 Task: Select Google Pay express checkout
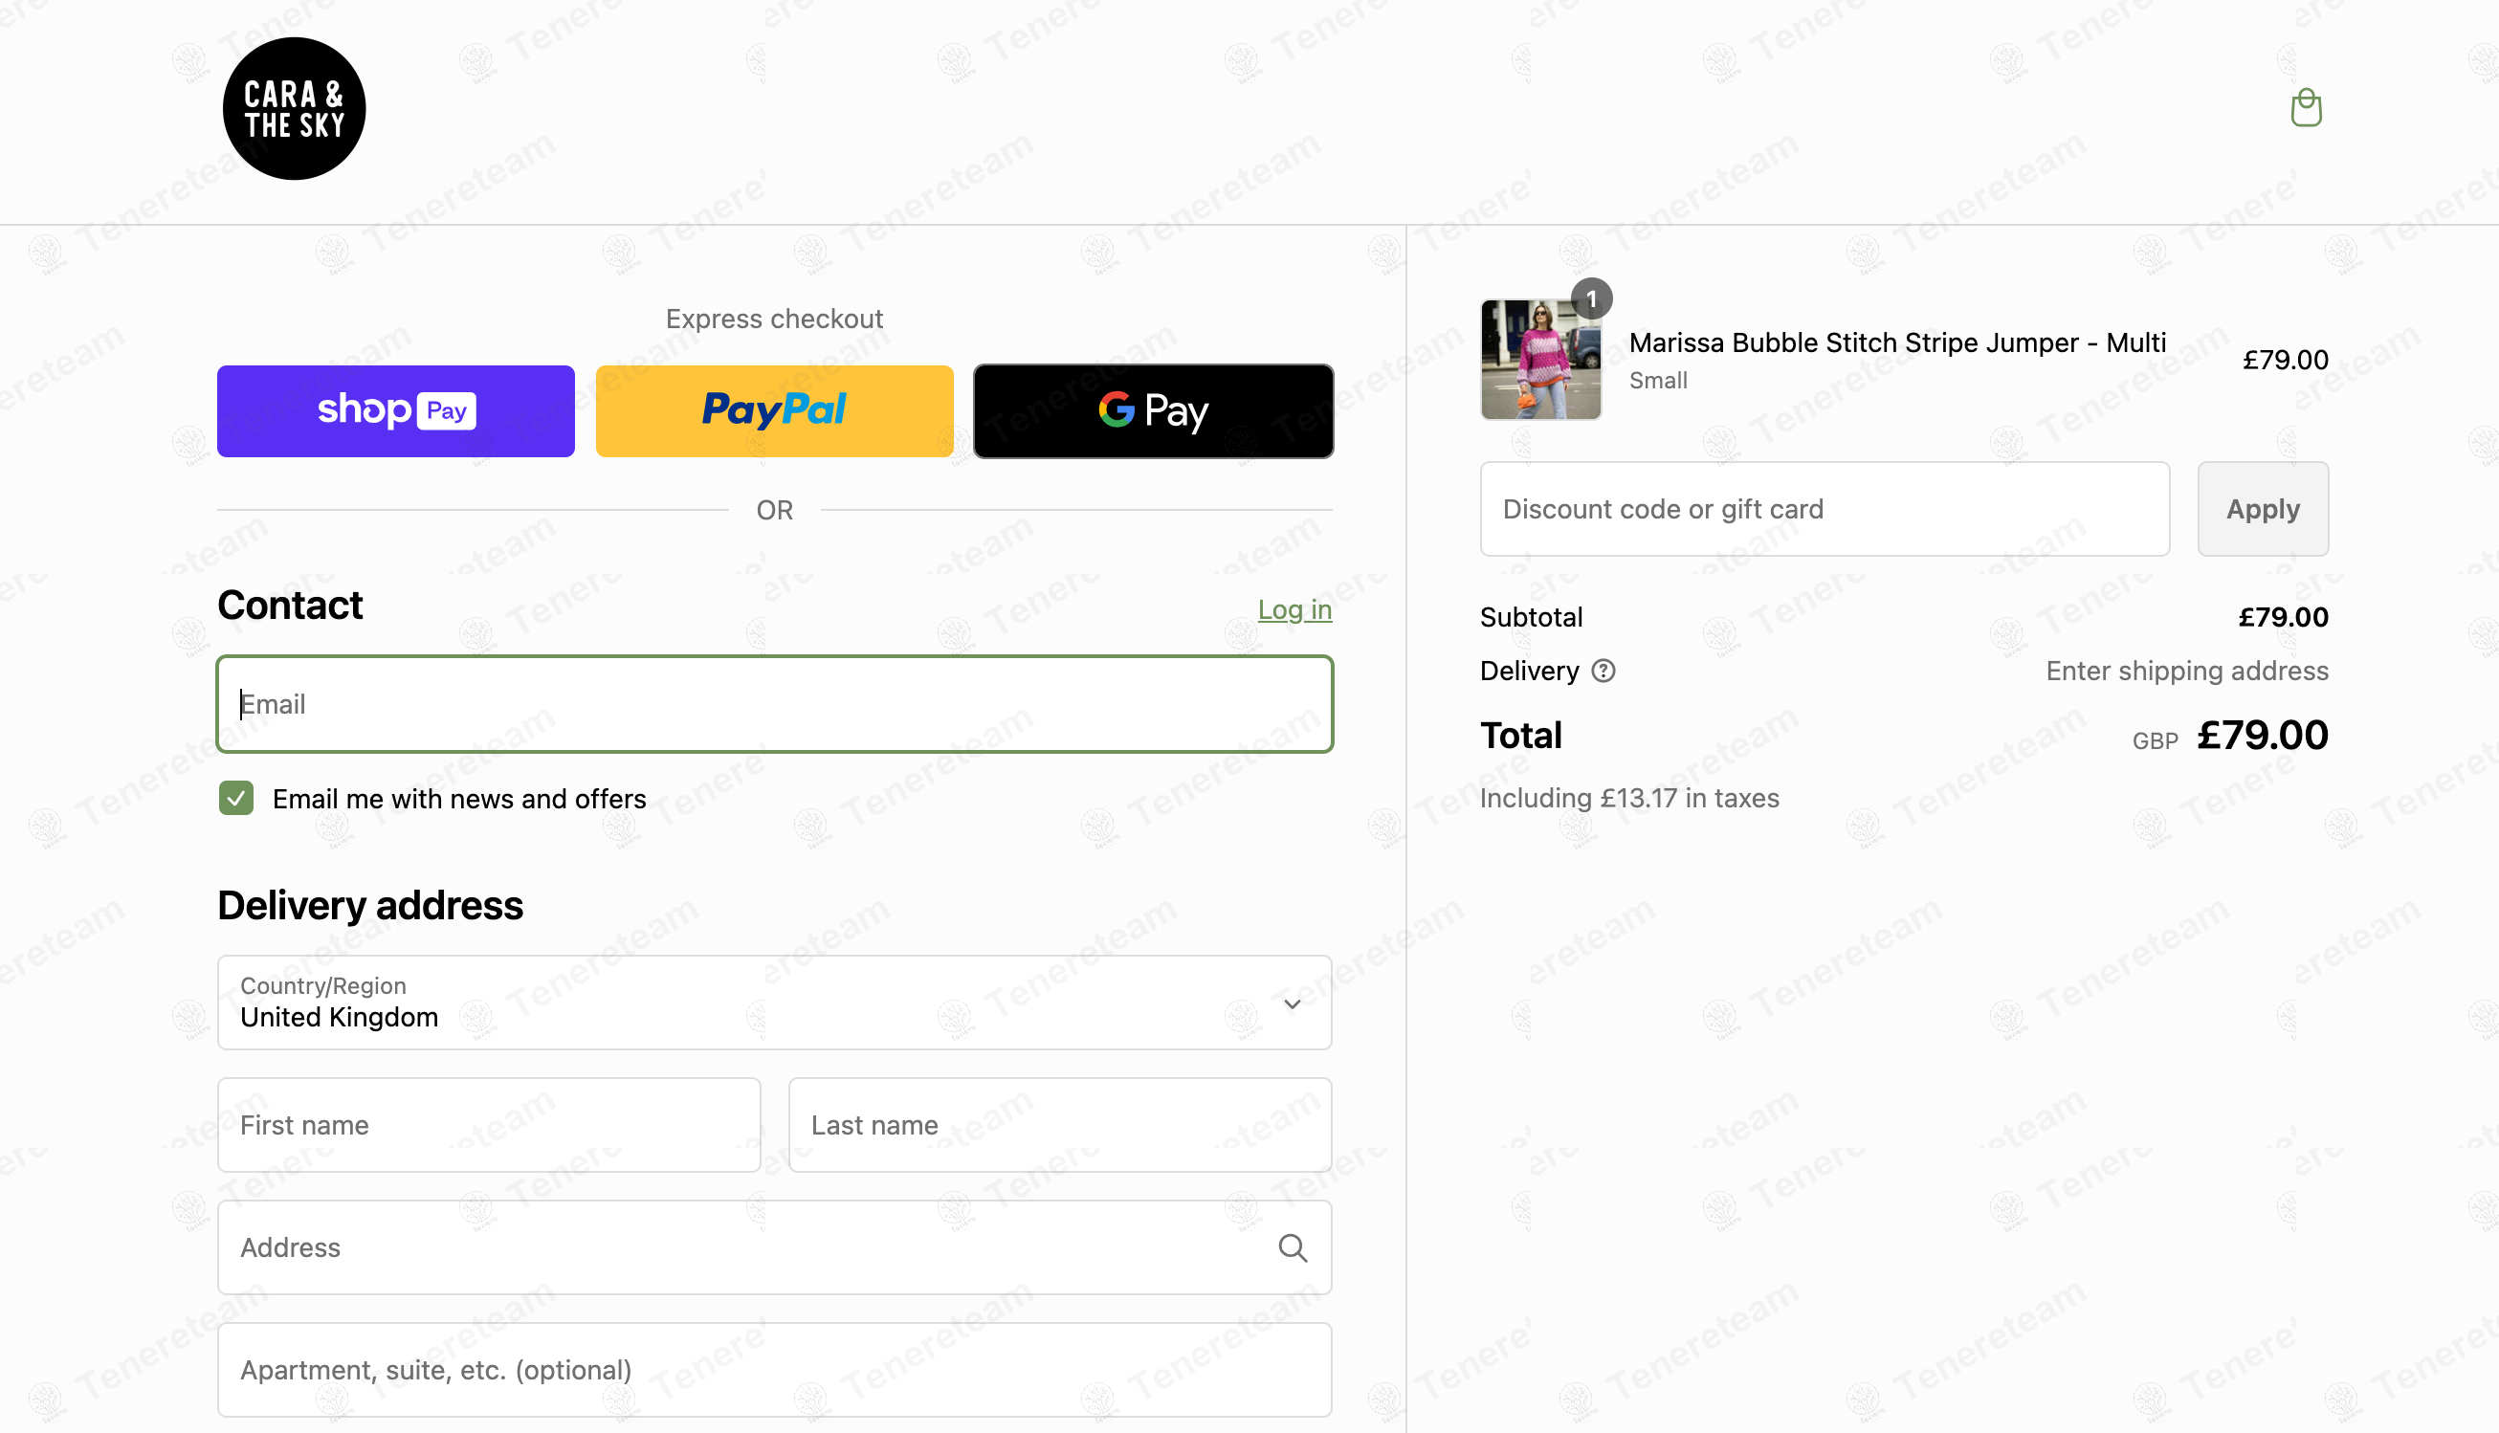tap(1153, 411)
